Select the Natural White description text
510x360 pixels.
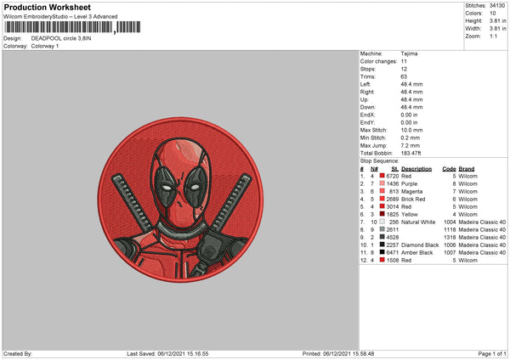(x=418, y=222)
